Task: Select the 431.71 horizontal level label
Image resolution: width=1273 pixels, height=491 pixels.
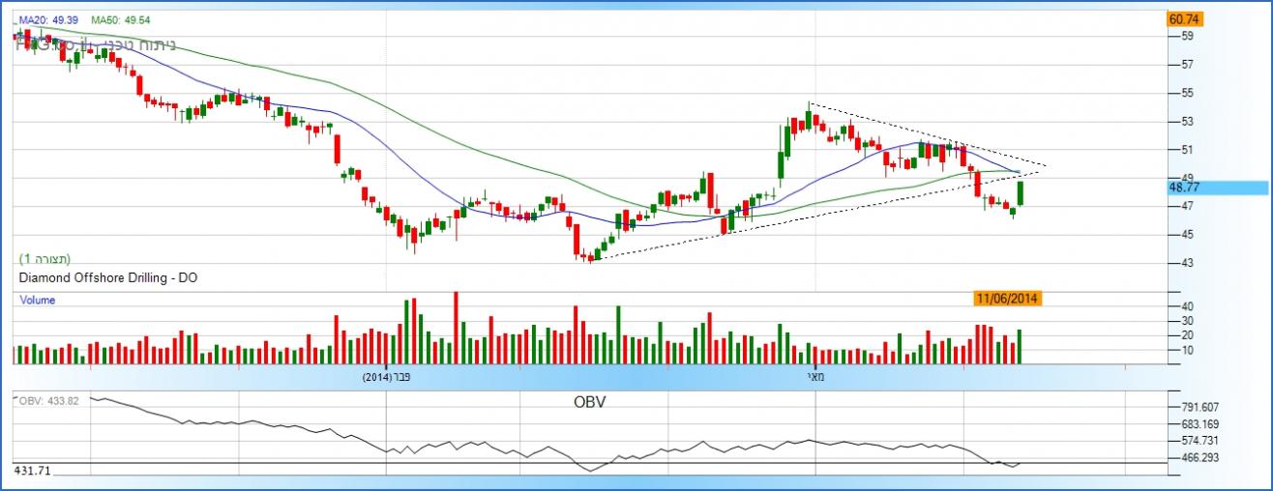Action: [x=32, y=469]
